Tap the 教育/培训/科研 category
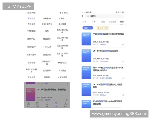Viewport: 151px width, 120px height. pyautogui.click(x=31, y=70)
